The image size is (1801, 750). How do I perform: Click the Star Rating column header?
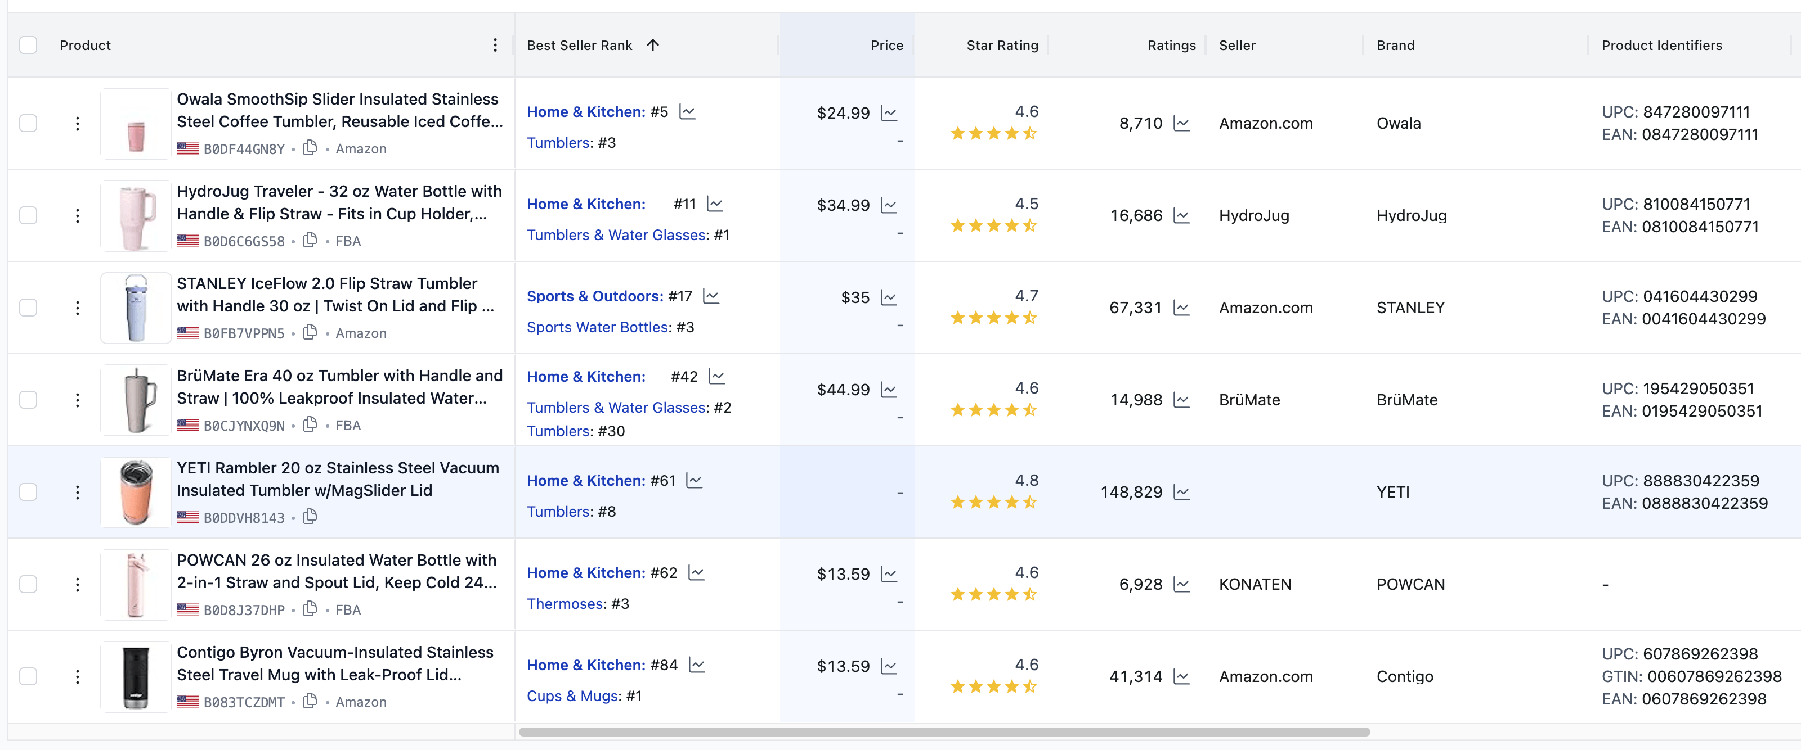[x=1002, y=44]
